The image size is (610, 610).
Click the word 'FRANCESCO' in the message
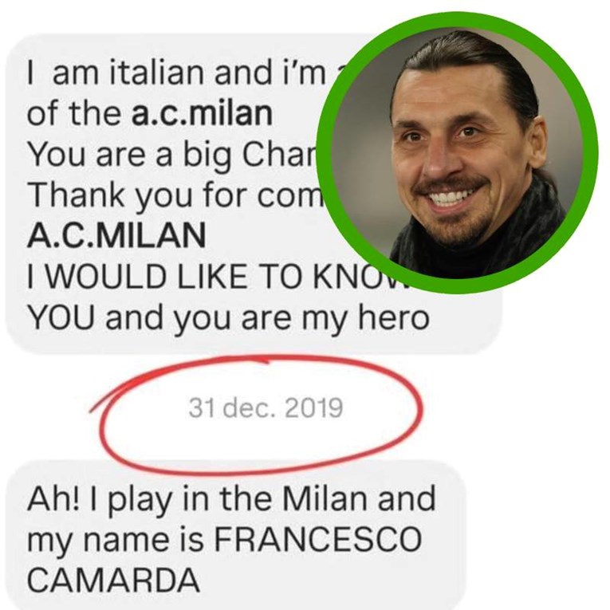click(x=318, y=539)
